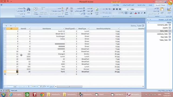This screenshot has height=97, width=173.
Task: Click the record search box
Action: [x=12, y=86]
